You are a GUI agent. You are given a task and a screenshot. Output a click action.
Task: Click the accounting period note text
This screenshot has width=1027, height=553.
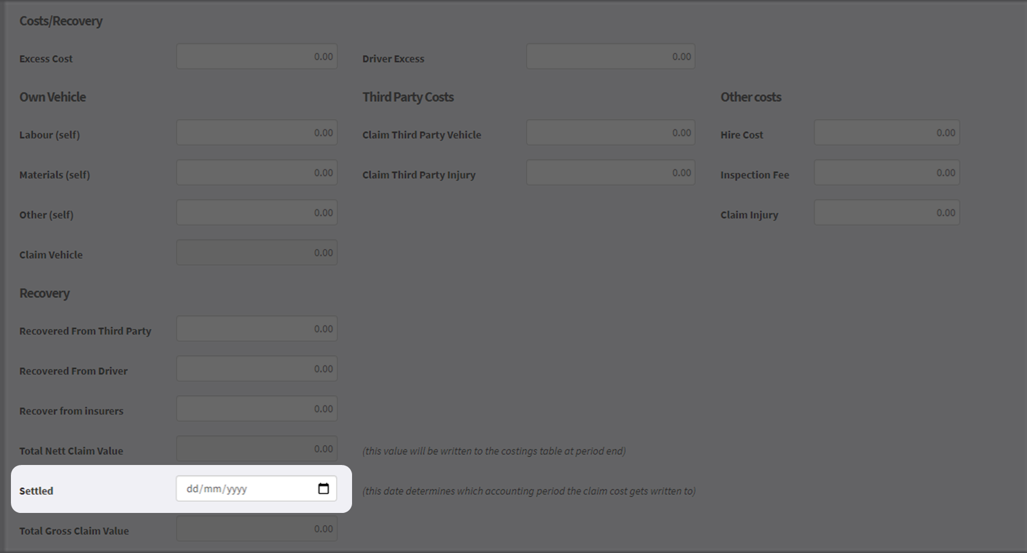(529, 491)
